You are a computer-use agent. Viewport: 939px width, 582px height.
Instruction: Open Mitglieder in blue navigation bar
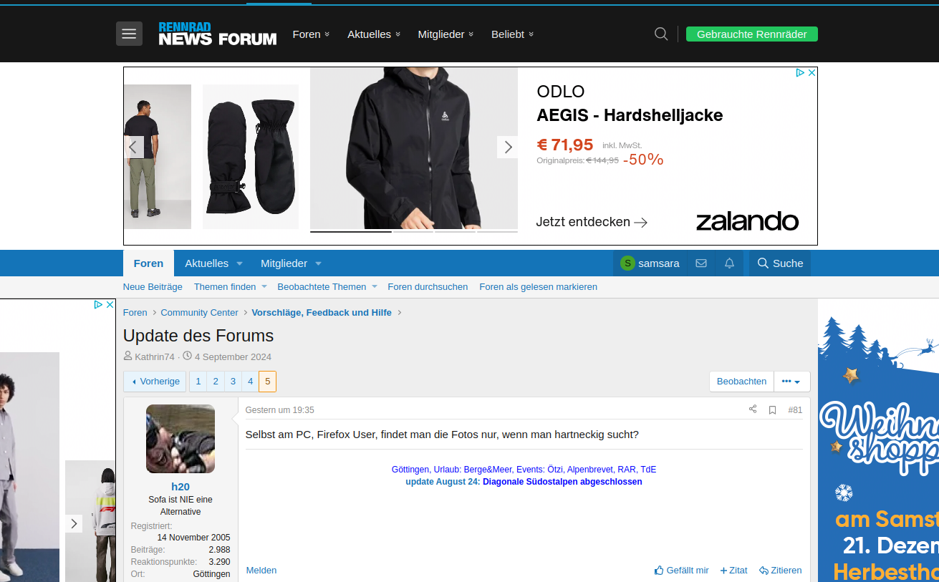(284, 263)
